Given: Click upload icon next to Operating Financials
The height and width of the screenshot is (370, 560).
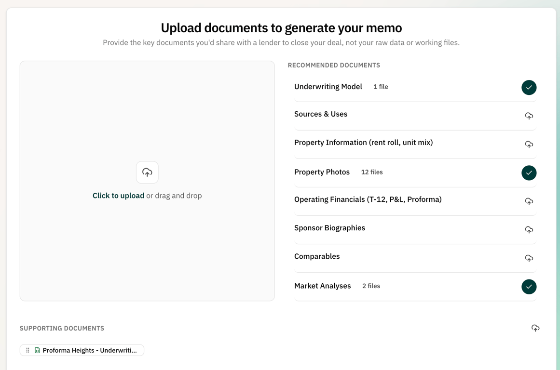Looking at the screenshot, I should (529, 201).
